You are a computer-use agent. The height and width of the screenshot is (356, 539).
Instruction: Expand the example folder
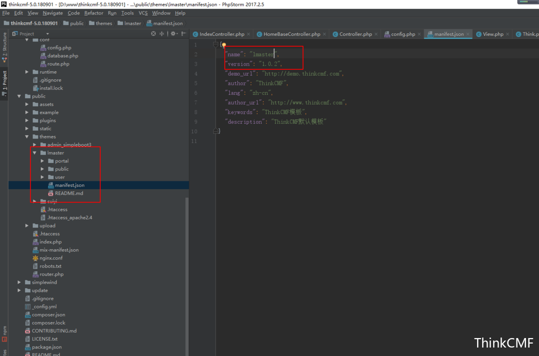[x=27, y=112]
